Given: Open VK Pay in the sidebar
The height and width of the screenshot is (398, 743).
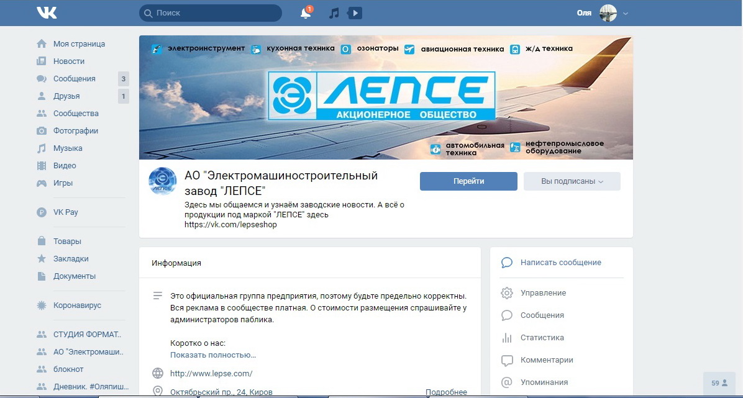Looking at the screenshot, I should pos(65,212).
